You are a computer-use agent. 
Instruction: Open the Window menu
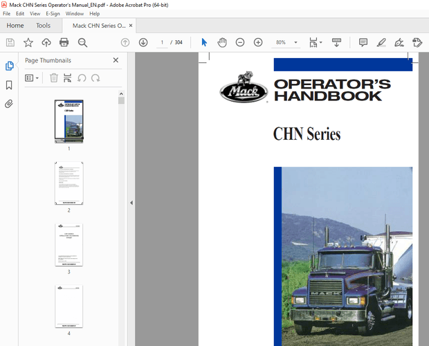pyautogui.click(x=75, y=14)
